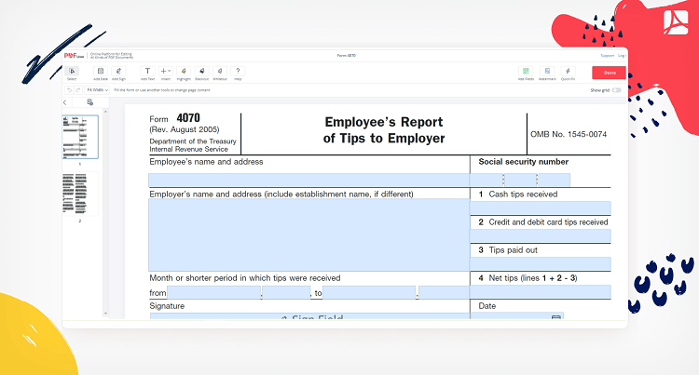Click the Tips paid out field
This screenshot has height=375, width=699.
[541, 263]
